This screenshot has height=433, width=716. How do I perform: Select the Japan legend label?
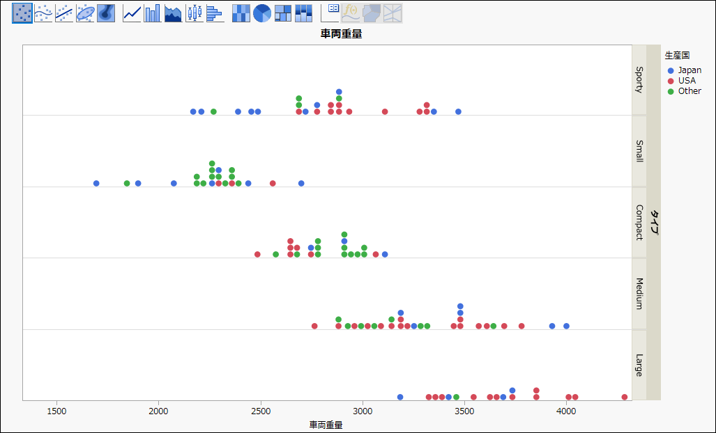[690, 70]
